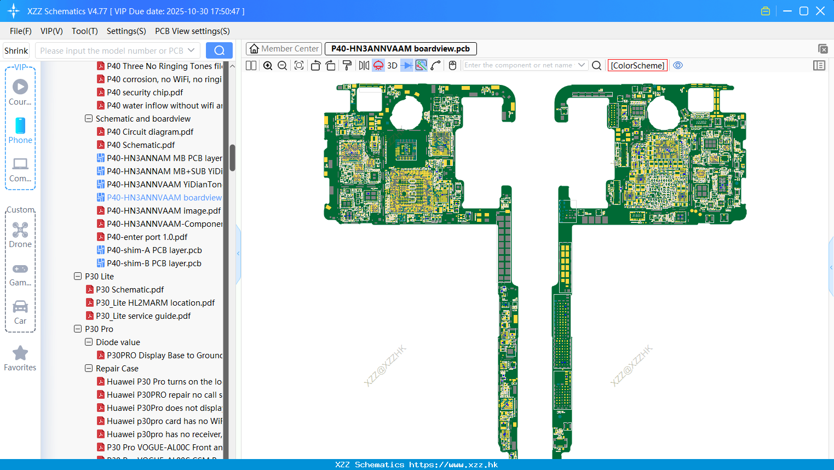Toggle the red highlighted dome icon
834x470 pixels.
click(x=378, y=65)
